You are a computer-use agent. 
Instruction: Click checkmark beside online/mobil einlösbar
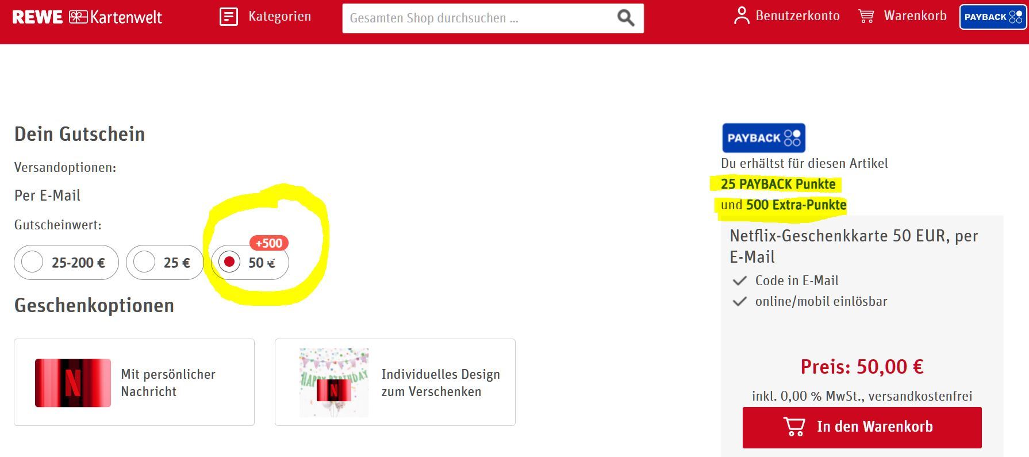739,301
